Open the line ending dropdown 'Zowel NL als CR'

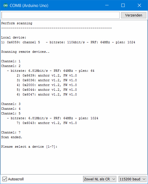[100, 179]
